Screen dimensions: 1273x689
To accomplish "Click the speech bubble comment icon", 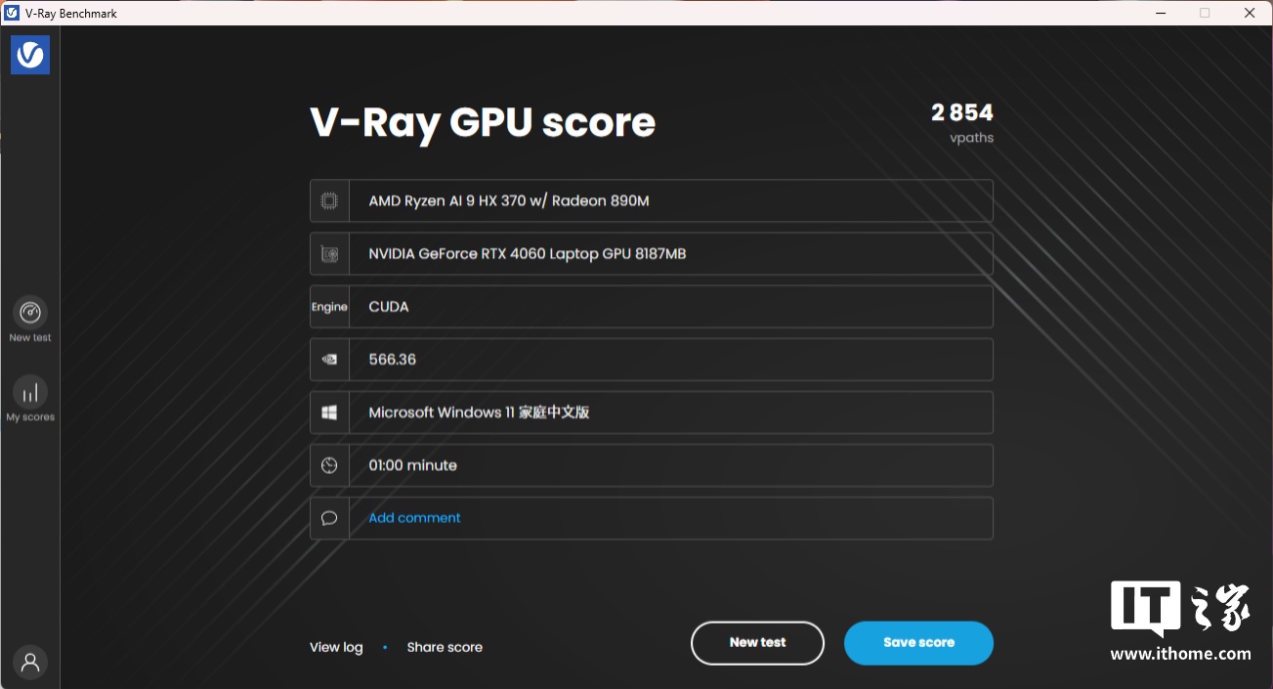I will click(329, 518).
